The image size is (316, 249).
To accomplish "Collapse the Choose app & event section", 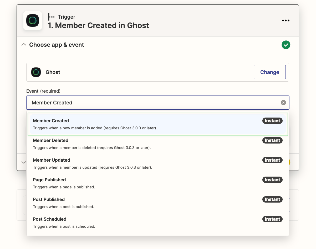I will tap(23, 45).
